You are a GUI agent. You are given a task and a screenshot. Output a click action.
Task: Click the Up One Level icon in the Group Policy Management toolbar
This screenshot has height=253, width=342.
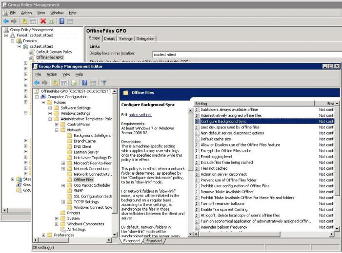[x=24, y=21]
